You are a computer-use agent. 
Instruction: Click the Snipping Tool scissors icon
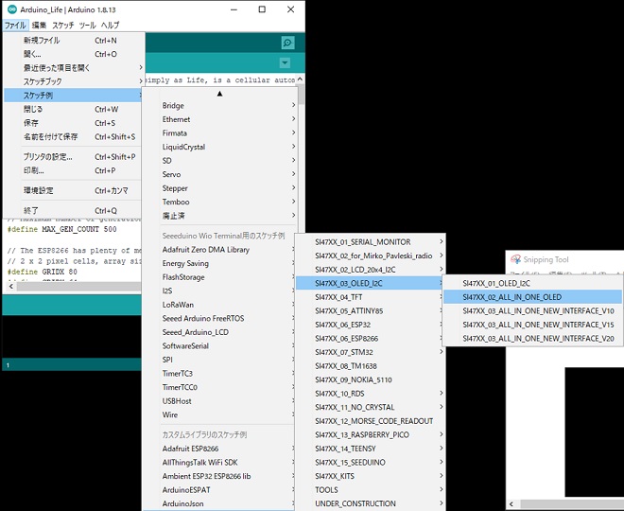point(516,259)
